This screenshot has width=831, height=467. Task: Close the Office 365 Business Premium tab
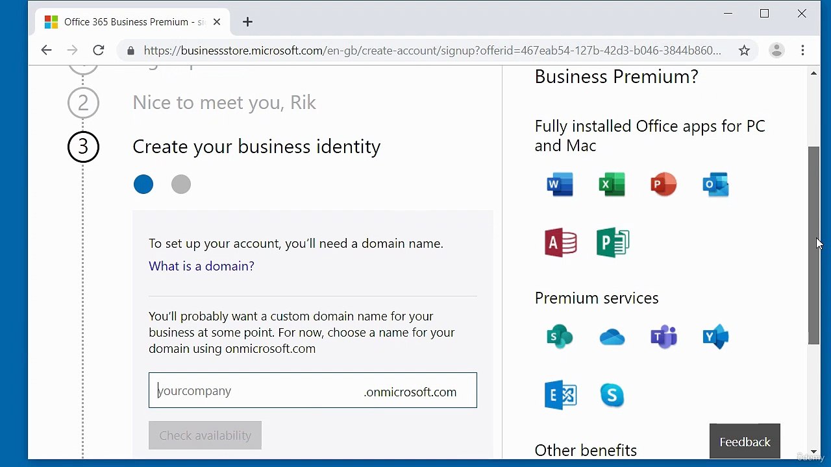click(217, 22)
